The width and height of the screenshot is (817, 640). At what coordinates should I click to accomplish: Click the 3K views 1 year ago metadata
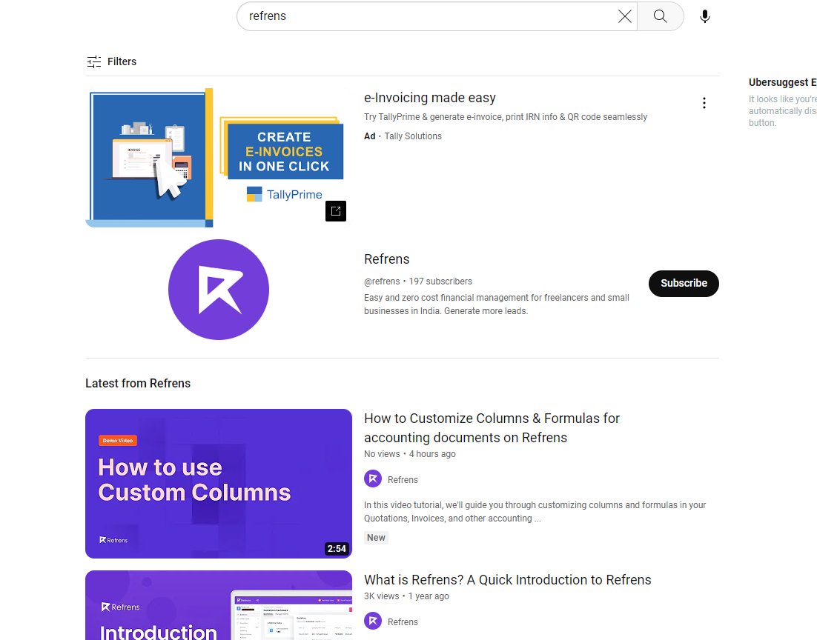click(x=406, y=596)
